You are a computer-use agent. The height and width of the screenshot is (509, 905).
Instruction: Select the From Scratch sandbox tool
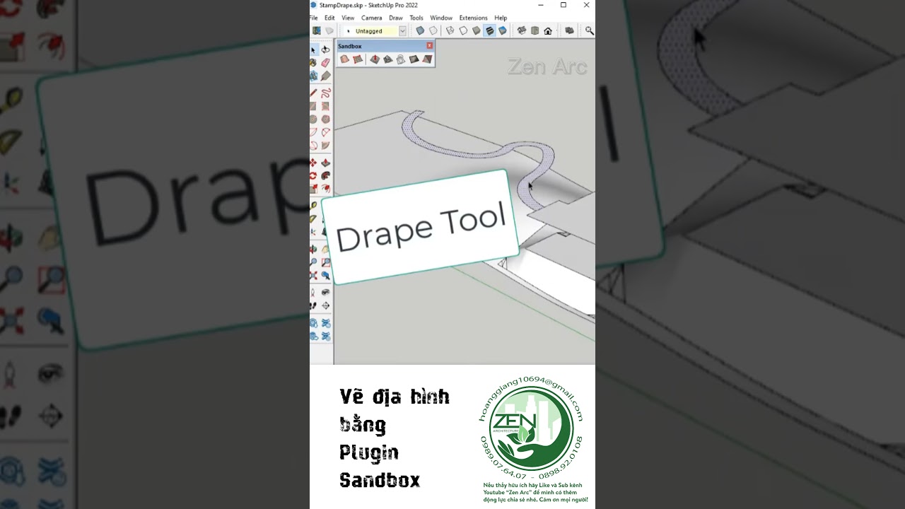(x=358, y=59)
